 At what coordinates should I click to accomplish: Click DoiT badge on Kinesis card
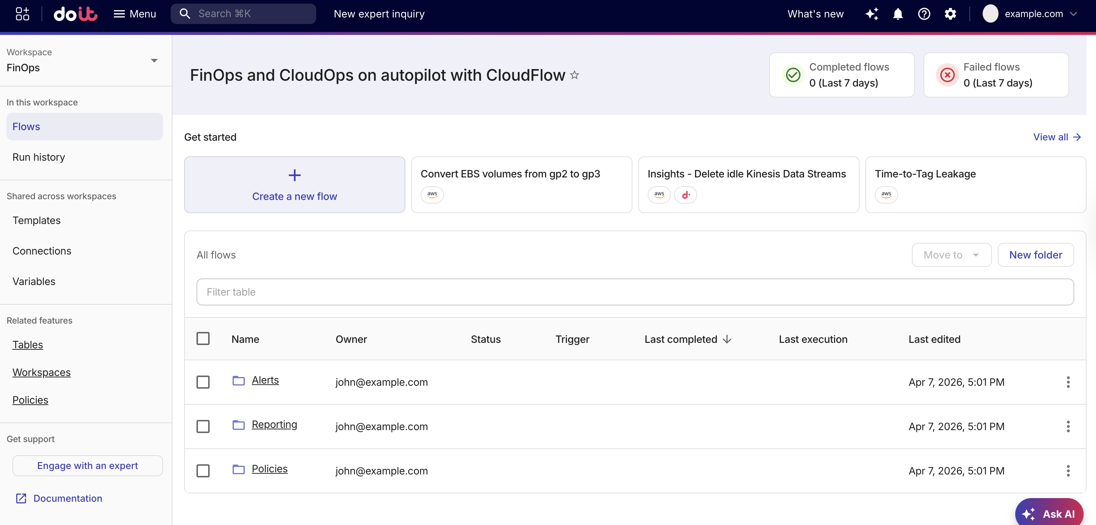point(686,195)
